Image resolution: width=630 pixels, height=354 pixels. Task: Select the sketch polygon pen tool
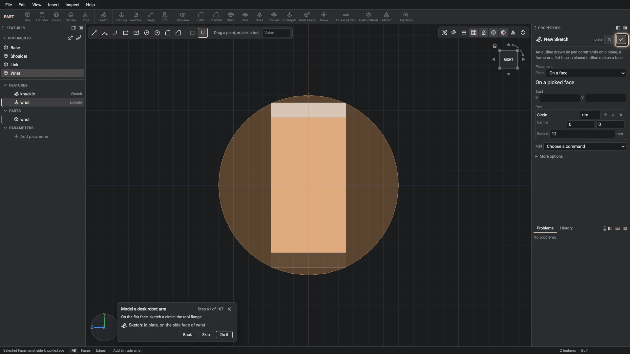[x=157, y=33]
